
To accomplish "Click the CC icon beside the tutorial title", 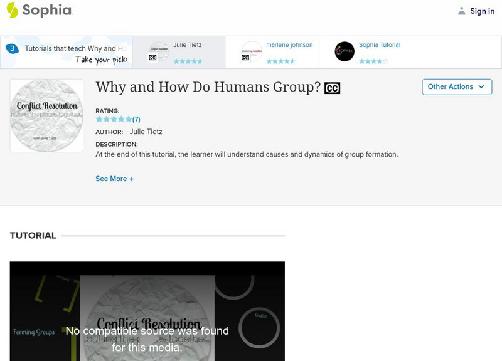I will tap(333, 88).
